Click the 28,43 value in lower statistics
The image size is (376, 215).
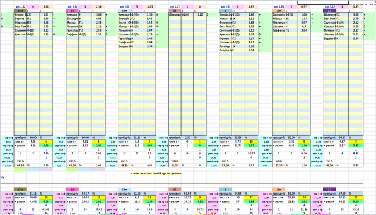[85, 202]
